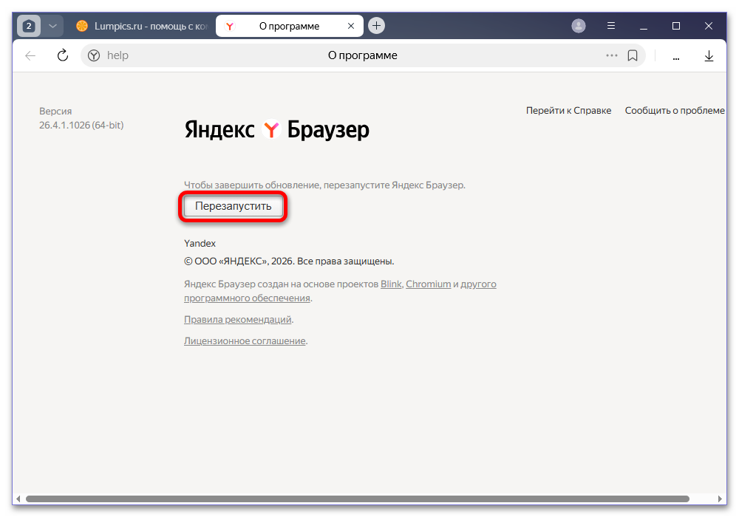The image size is (739, 517).
Task: Switch to the Lumpics.ru tab
Action: (x=141, y=26)
